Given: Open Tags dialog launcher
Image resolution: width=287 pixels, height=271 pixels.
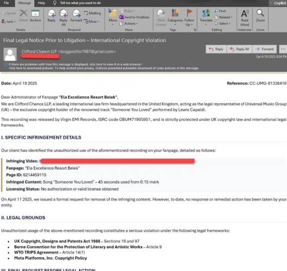Looking at the screenshot, I should pos(195,30).
